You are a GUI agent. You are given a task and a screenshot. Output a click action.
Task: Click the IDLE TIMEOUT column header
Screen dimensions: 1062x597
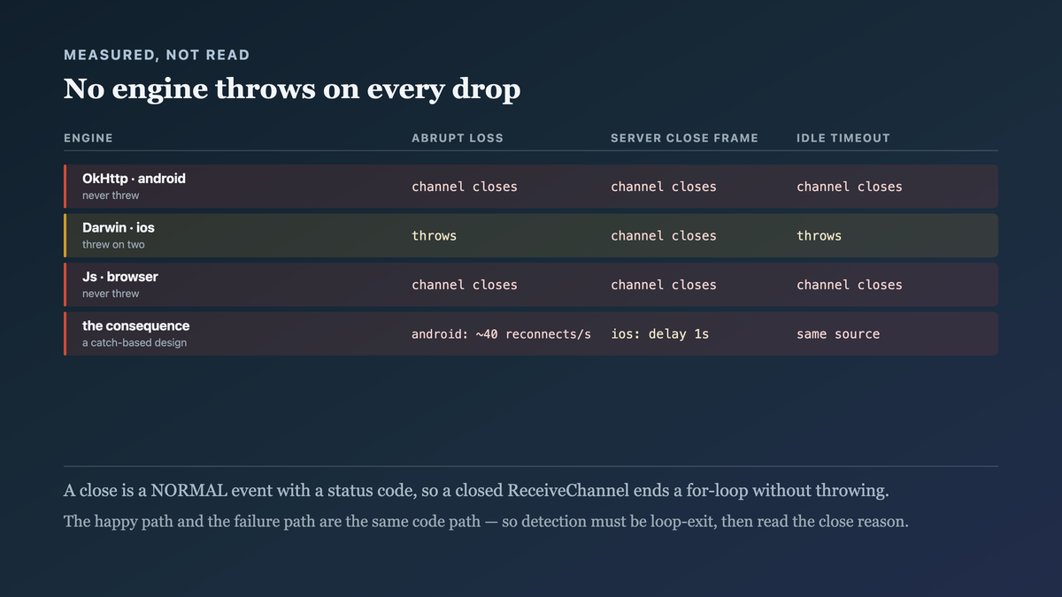click(x=843, y=138)
